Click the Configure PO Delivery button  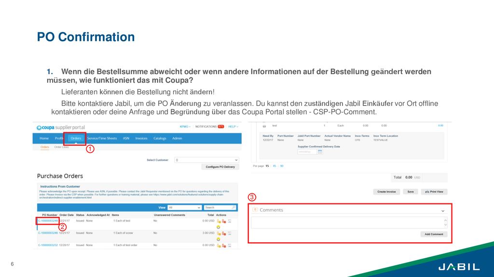(x=220, y=167)
